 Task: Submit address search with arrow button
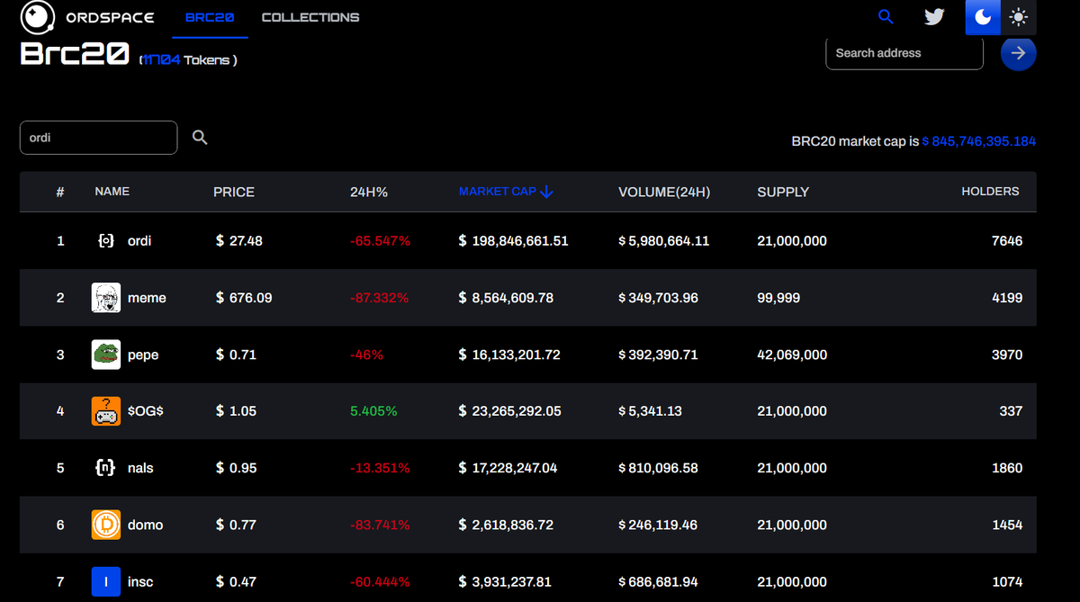coord(1019,53)
